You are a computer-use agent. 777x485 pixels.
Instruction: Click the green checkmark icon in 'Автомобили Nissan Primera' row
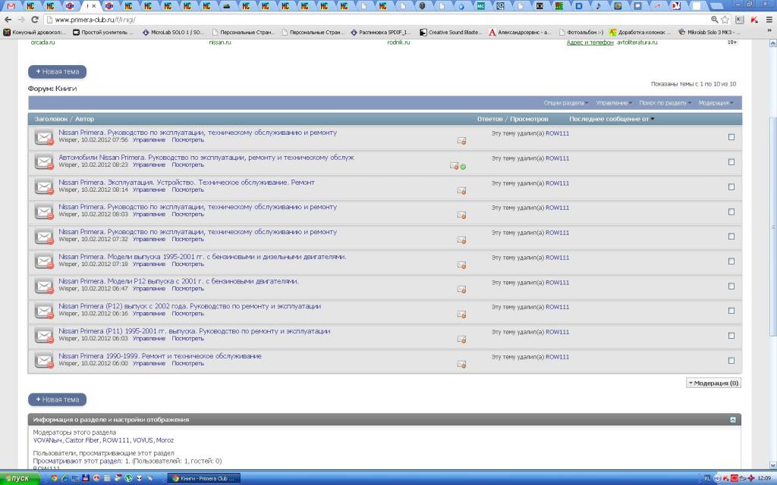(463, 167)
